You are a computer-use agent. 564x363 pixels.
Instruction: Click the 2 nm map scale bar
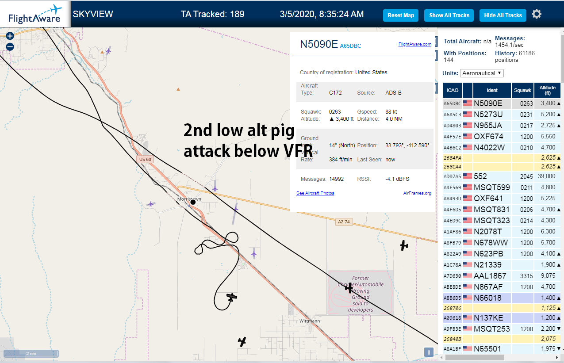pyautogui.click(x=31, y=354)
